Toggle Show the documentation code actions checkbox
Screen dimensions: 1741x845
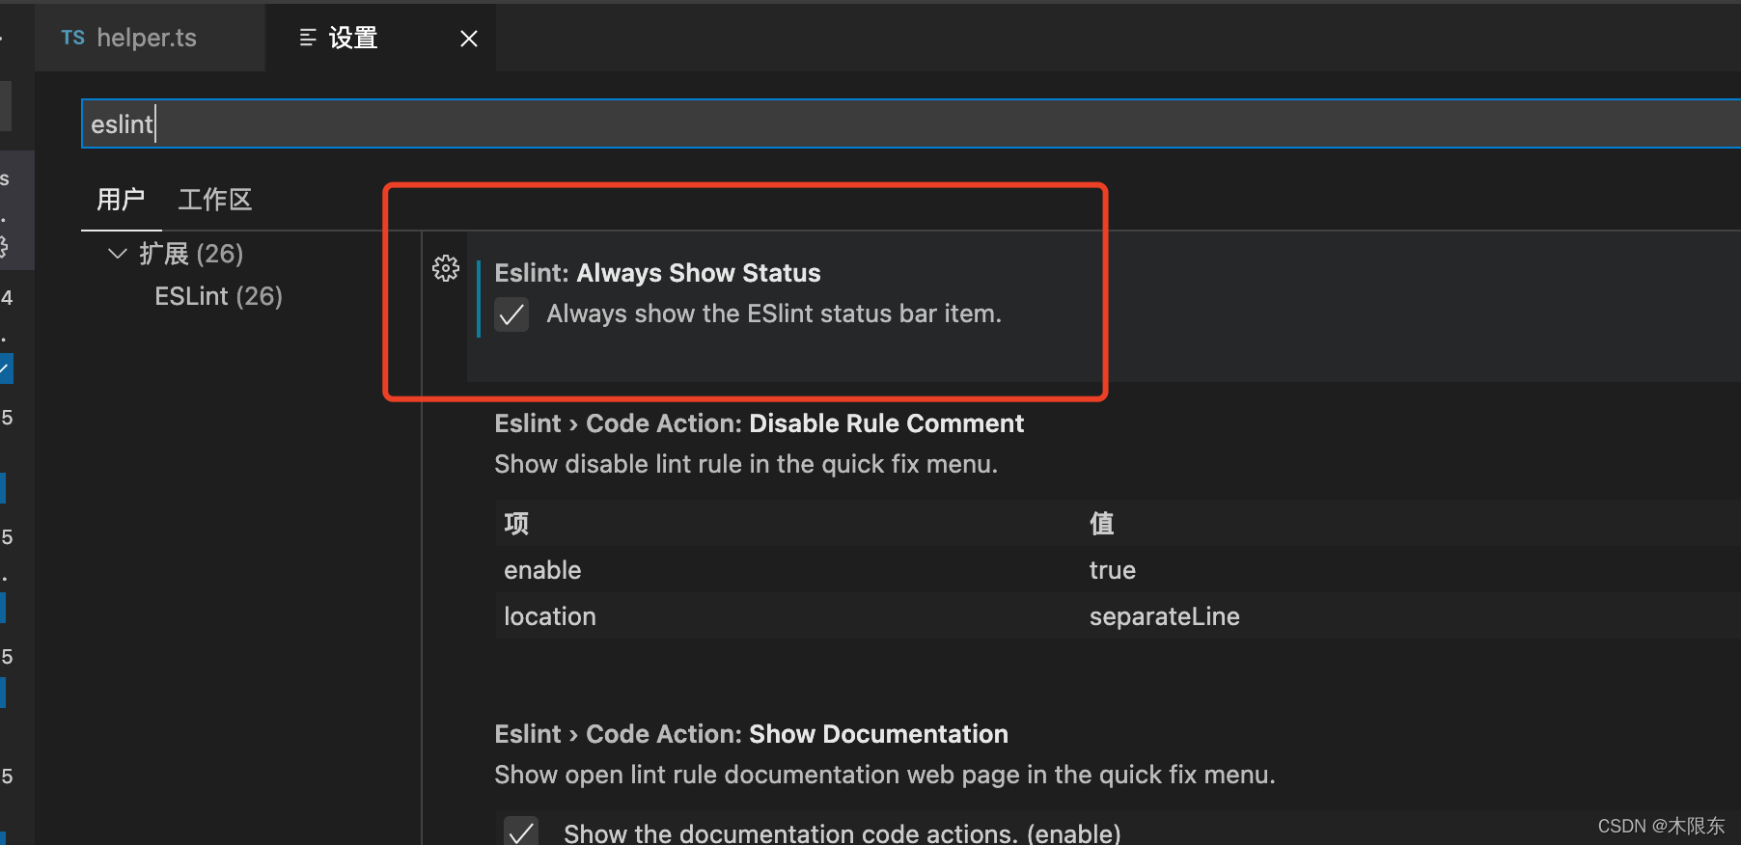(521, 832)
